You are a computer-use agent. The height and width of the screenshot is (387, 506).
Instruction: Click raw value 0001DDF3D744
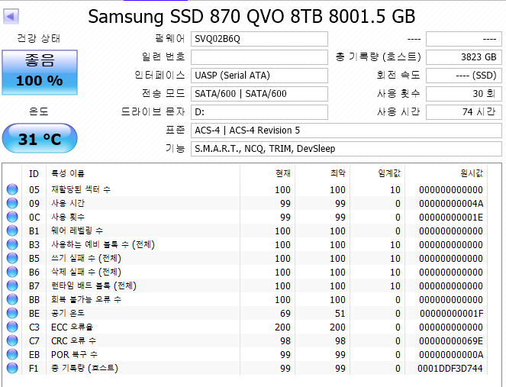(450, 368)
